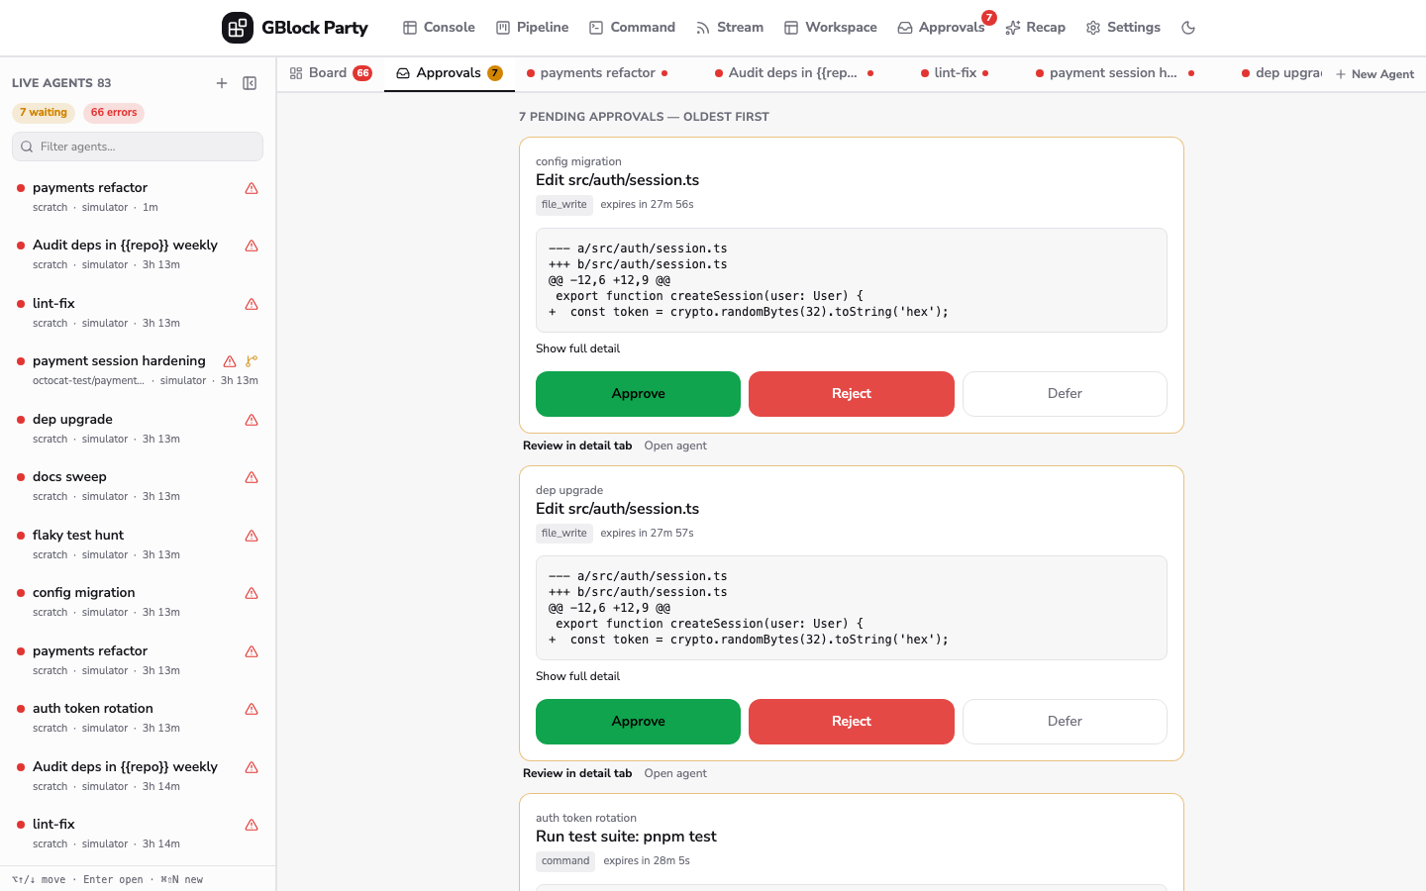Click the branch icon on payment session hardening

click(252, 361)
